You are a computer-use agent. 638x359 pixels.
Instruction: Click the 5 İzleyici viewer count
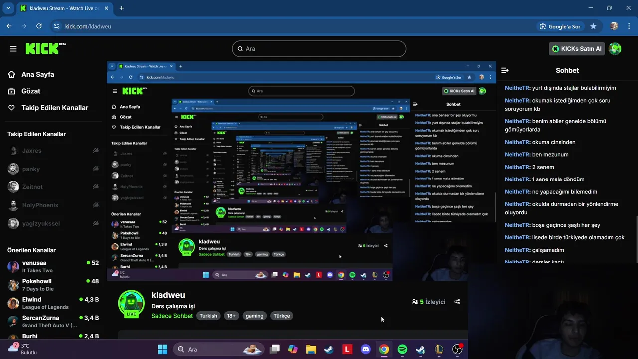pos(429,302)
